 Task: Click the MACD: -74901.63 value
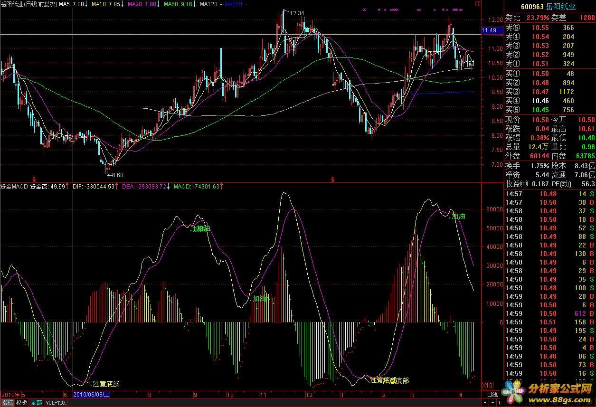tap(196, 187)
